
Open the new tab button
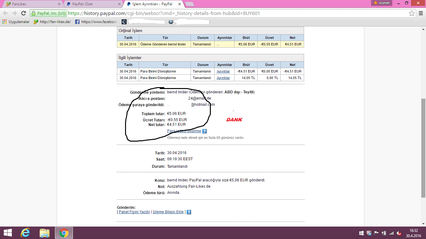189,4
